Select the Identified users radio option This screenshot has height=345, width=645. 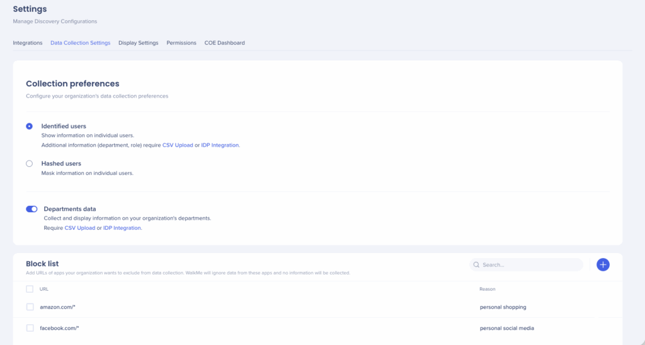[x=29, y=127]
